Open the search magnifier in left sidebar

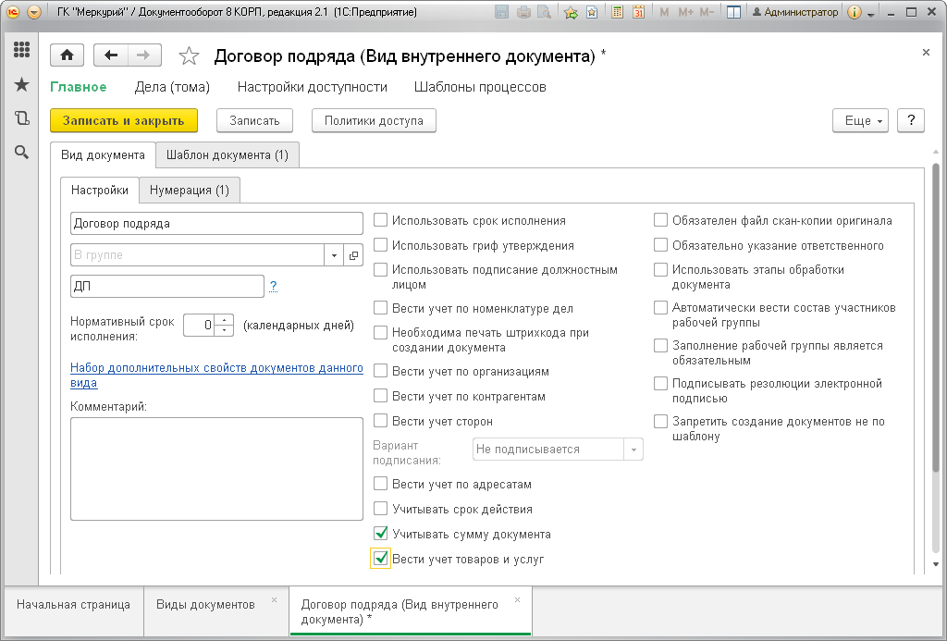[22, 153]
